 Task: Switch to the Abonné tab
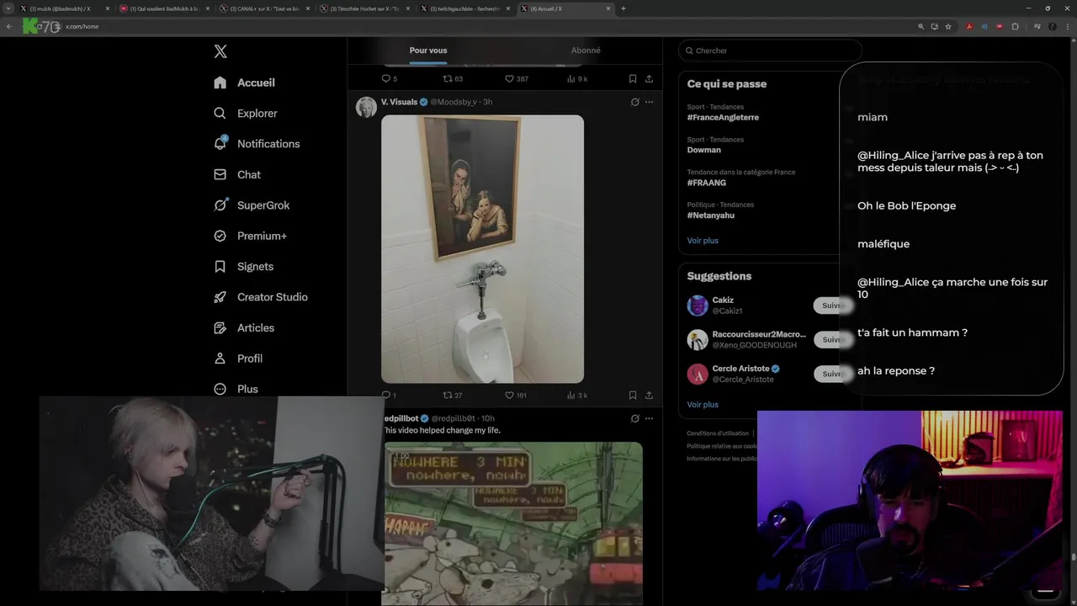point(586,50)
